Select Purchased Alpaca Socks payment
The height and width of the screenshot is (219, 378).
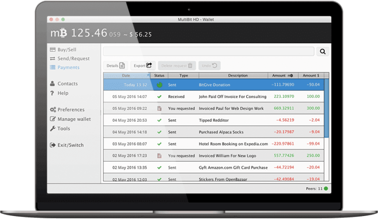(x=214, y=132)
